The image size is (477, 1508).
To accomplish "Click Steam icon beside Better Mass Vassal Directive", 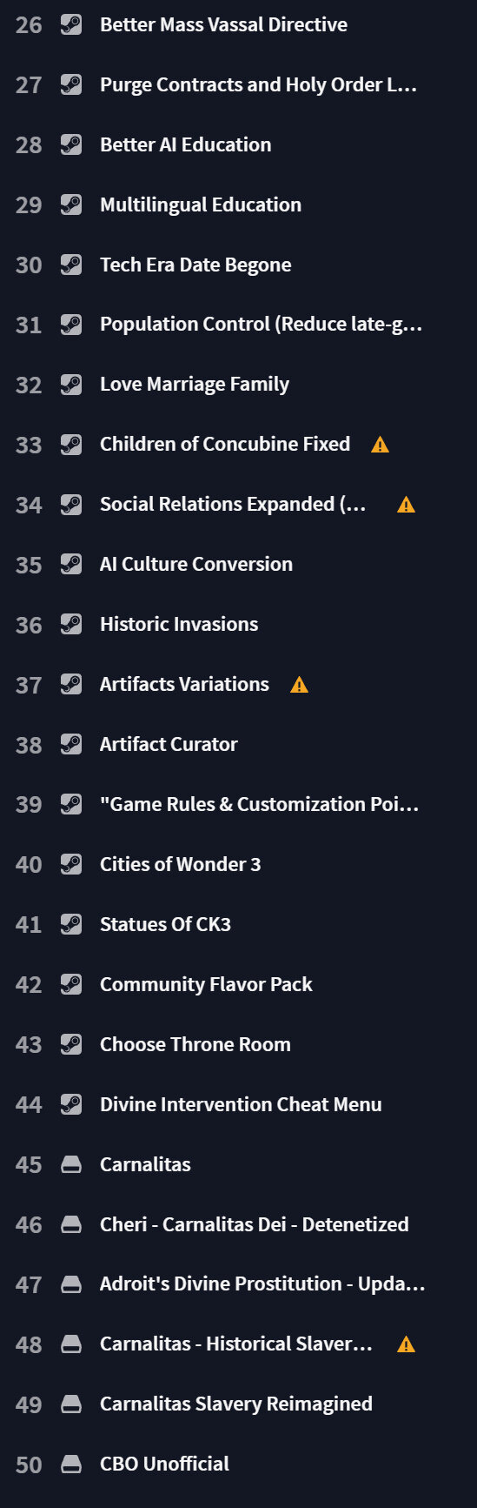I will tap(71, 24).
